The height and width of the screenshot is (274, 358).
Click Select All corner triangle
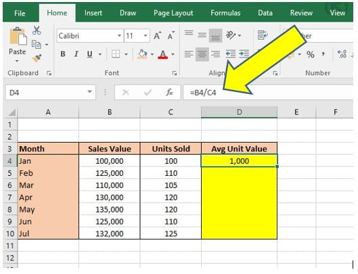coord(12,112)
